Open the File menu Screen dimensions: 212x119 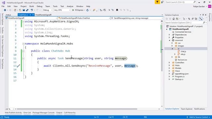(3, 6)
